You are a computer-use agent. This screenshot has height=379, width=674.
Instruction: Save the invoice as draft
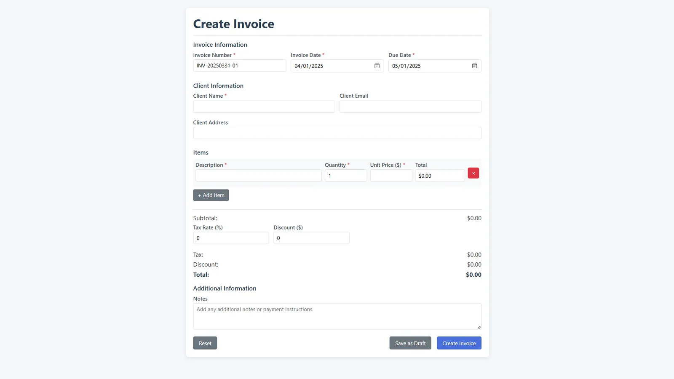[x=410, y=343]
